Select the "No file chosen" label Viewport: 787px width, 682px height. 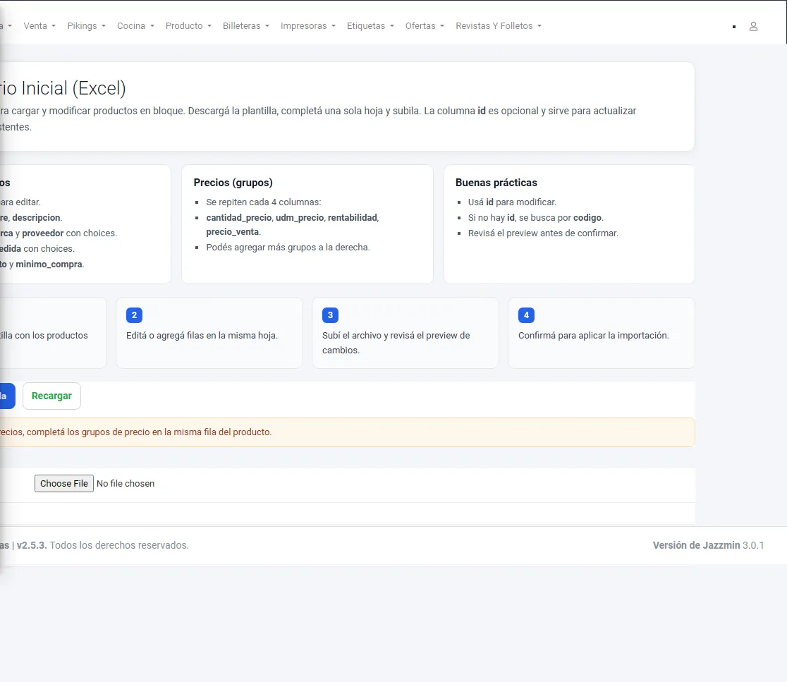coord(126,483)
